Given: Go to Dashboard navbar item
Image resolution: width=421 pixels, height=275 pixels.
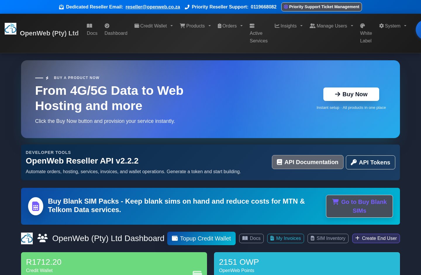Looking at the screenshot, I should (x=116, y=30).
